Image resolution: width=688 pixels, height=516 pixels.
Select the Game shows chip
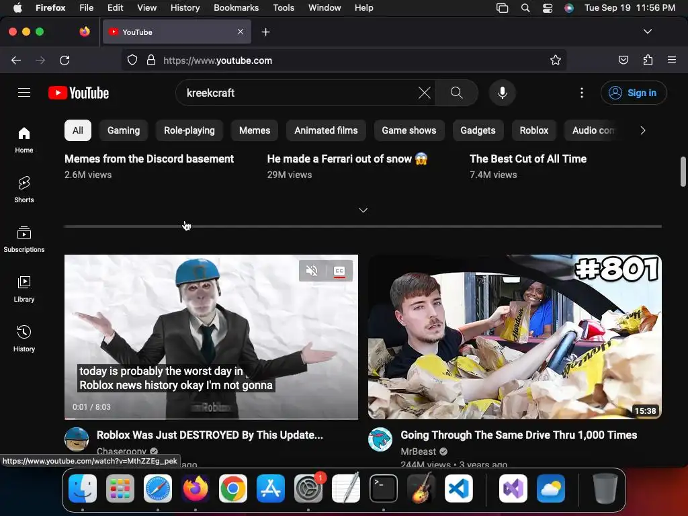(x=409, y=130)
